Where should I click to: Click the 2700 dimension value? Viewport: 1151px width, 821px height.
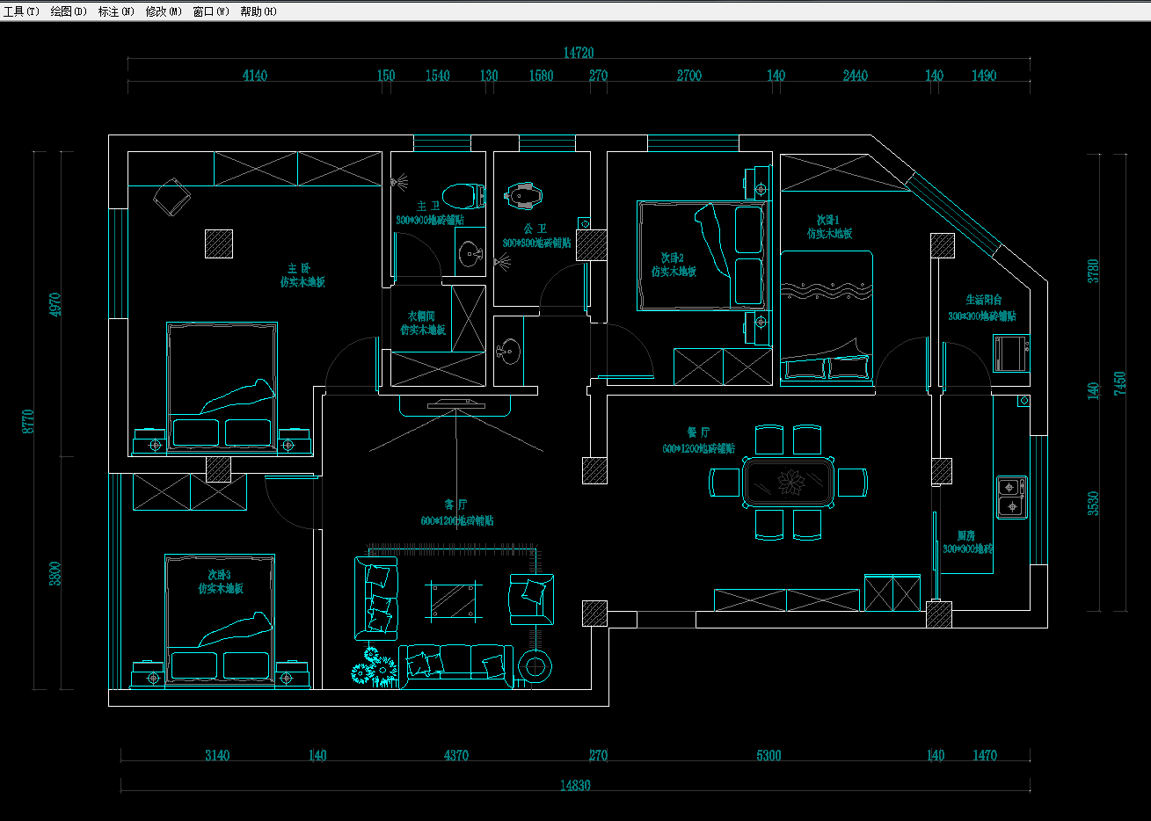[x=689, y=76]
